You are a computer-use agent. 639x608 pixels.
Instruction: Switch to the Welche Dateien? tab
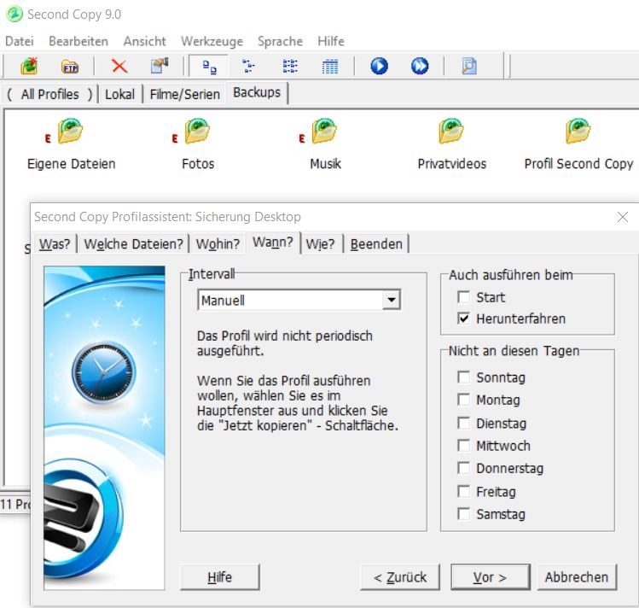(x=133, y=243)
